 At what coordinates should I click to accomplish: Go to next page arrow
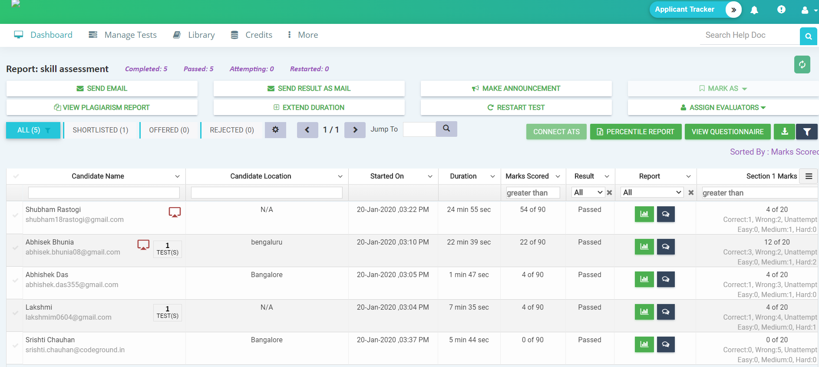tap(355, 130)
